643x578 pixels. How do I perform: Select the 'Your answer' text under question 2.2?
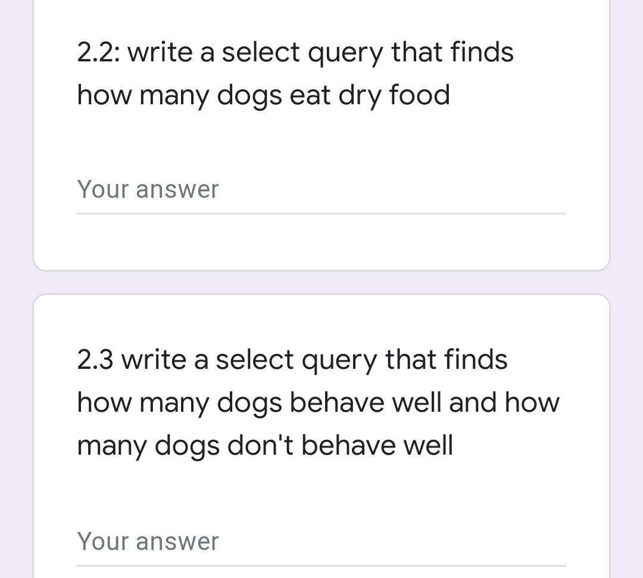148,189
